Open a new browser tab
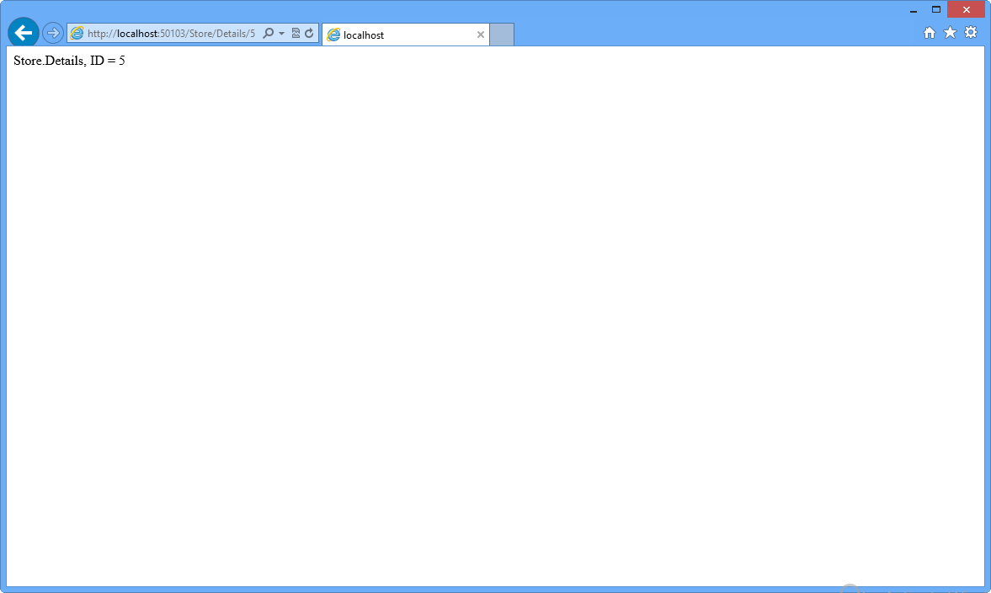Screen dimensions: 991x593 (x=501, y=34)
